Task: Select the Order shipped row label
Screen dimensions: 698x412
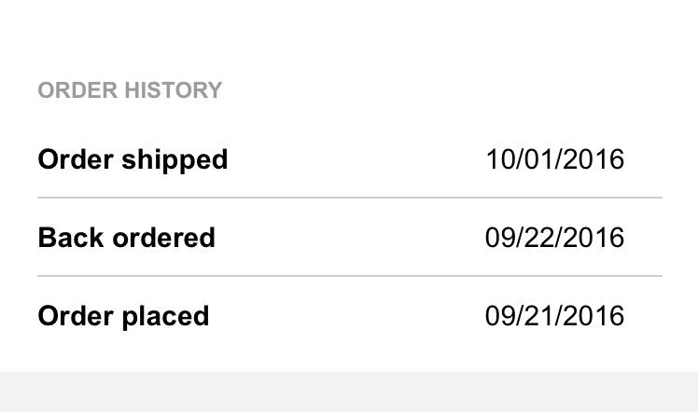Action: point(133,160)
